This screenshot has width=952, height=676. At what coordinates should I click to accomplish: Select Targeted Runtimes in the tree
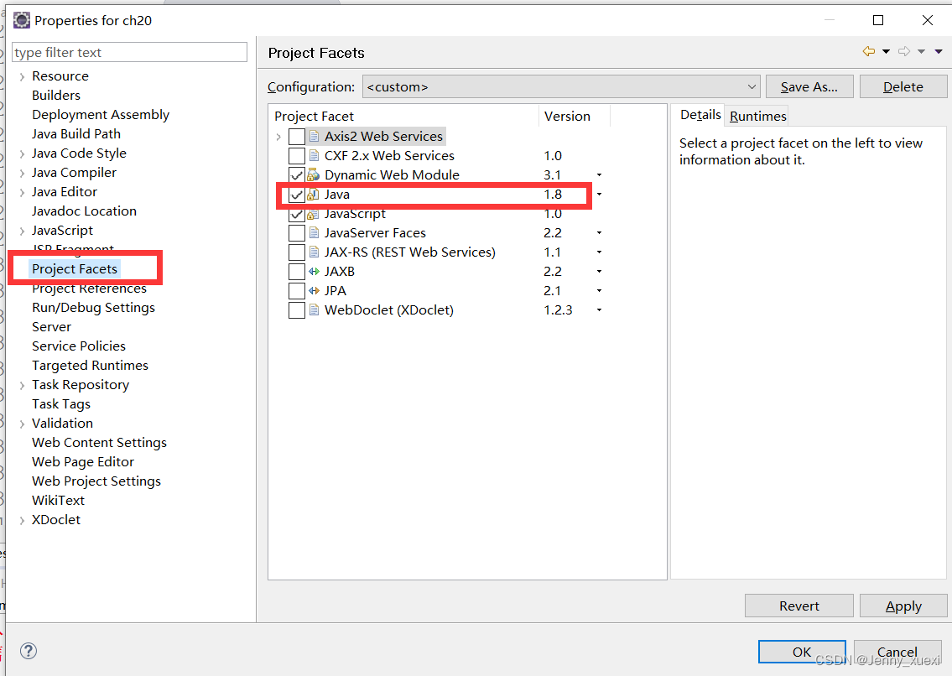[90, 365]
